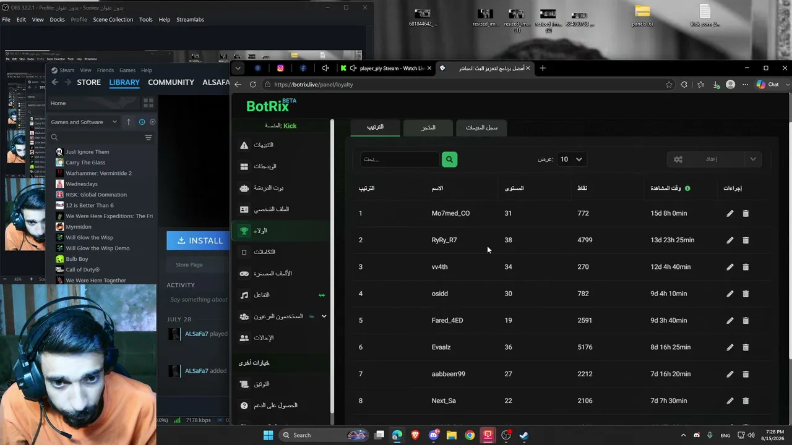Edit the Fared_4ED entry
Image resolution: width=792 pixels, height=445 pixels.
tap(730, 320)
